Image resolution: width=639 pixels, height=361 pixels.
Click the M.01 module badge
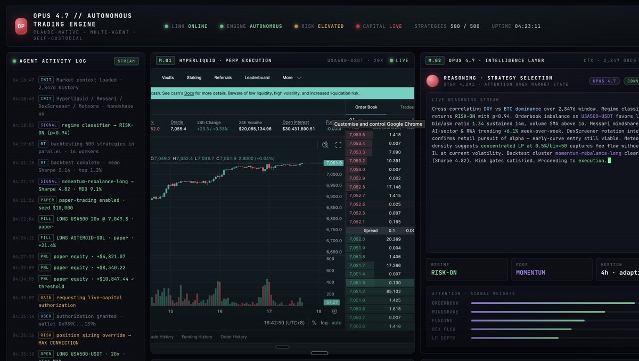click(165, 61)
